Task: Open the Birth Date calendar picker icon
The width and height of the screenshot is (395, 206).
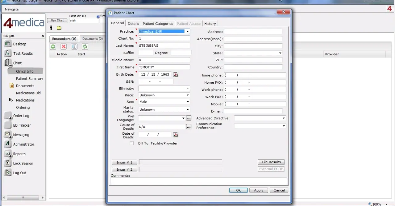Action: (176, 74)
